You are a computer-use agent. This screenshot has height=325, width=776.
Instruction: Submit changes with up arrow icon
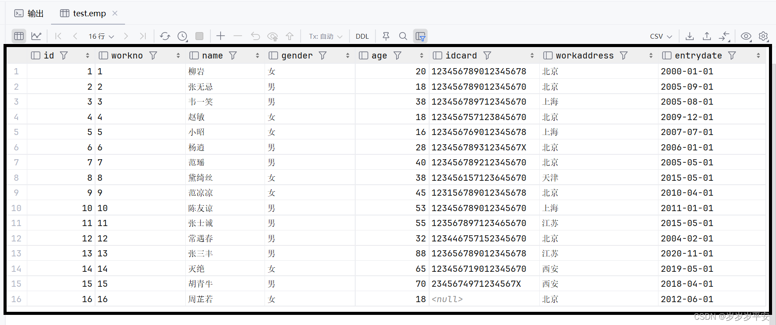pyautogui.click(x=290, y=36)
